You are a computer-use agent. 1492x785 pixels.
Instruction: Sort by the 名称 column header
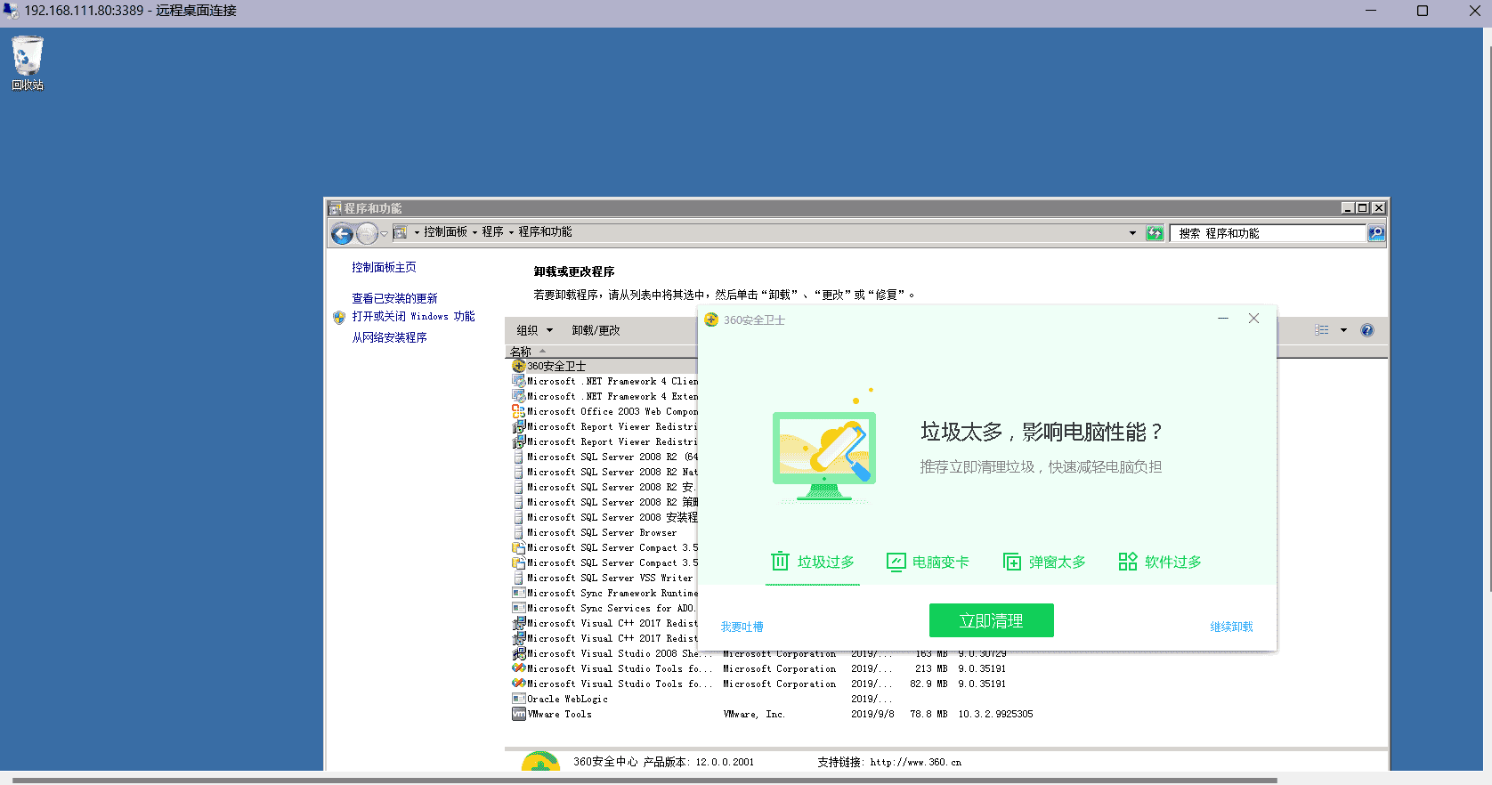click(x=521, y=352)
